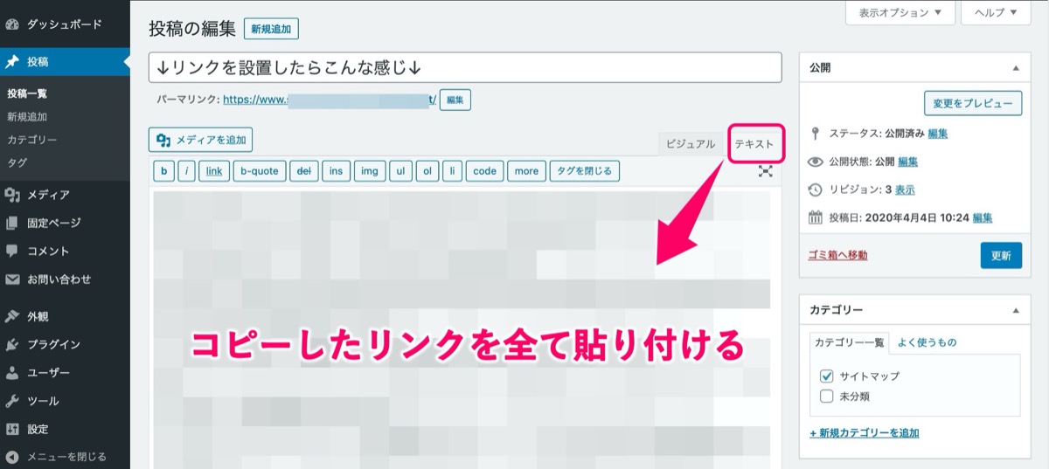Click the blue 更新 button
Screen dimensions: 1049x469
pos(1001,255)
